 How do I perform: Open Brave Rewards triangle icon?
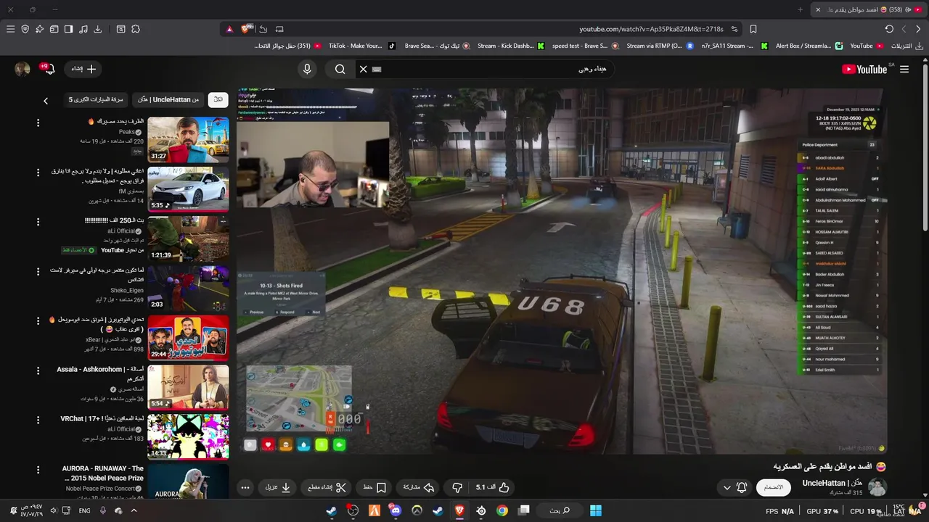coord(229,29)
